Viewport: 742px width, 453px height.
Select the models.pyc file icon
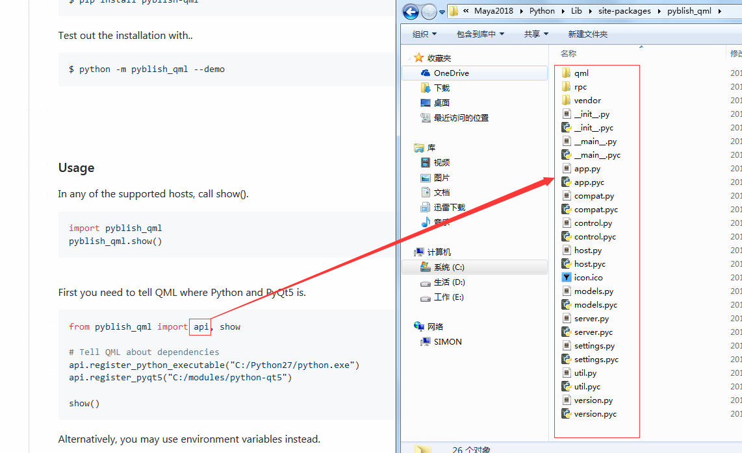pos(567,305)
